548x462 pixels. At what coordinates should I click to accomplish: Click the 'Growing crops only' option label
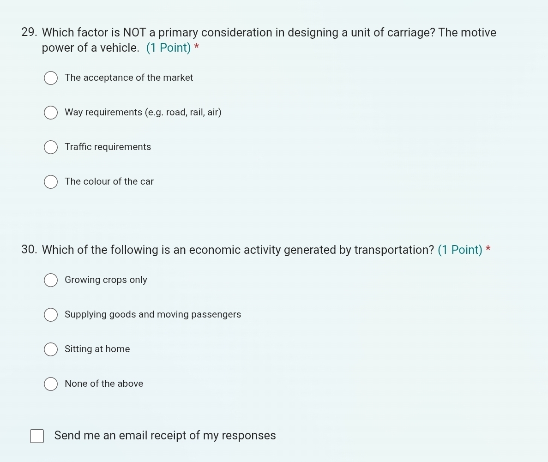(x=106, y=280)
